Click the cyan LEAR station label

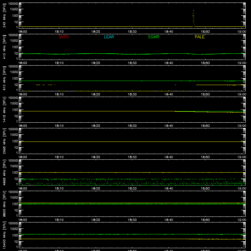coord(109,37)
